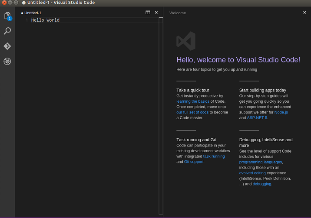The image size is (311, 218).
Task: Open the 'evolved editing' link
Action: pos(252,173)
